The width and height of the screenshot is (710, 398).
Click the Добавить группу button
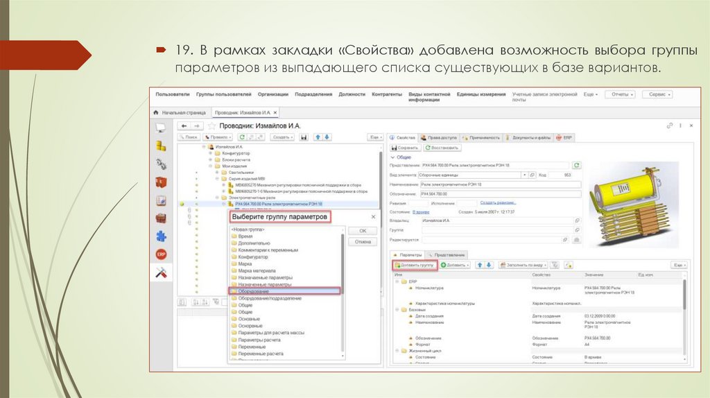coord(415,265)
